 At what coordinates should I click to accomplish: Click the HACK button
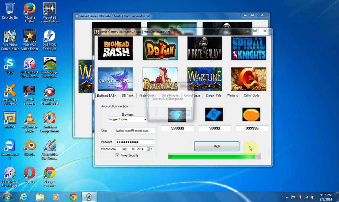(x=217, y=146)
